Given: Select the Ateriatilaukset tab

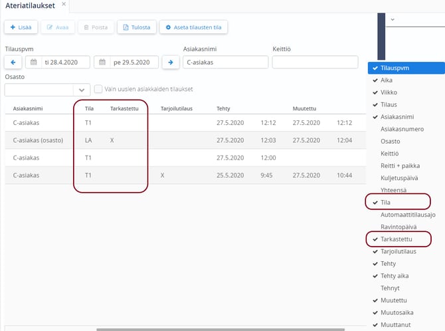Looking at the screenshot, I should point(30,6).
